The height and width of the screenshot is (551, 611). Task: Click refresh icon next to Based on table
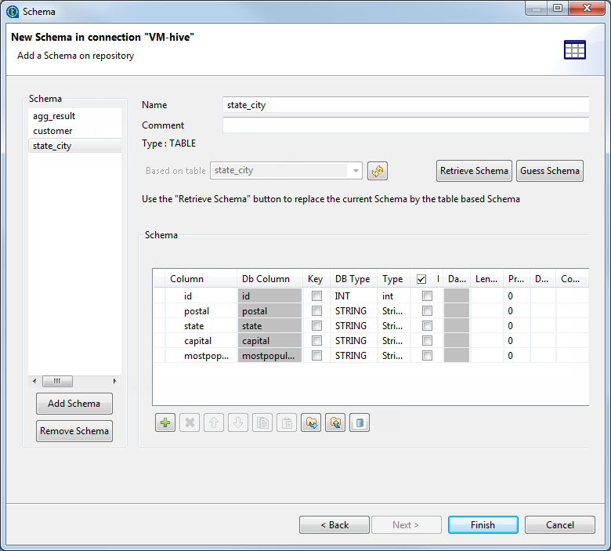378,171
